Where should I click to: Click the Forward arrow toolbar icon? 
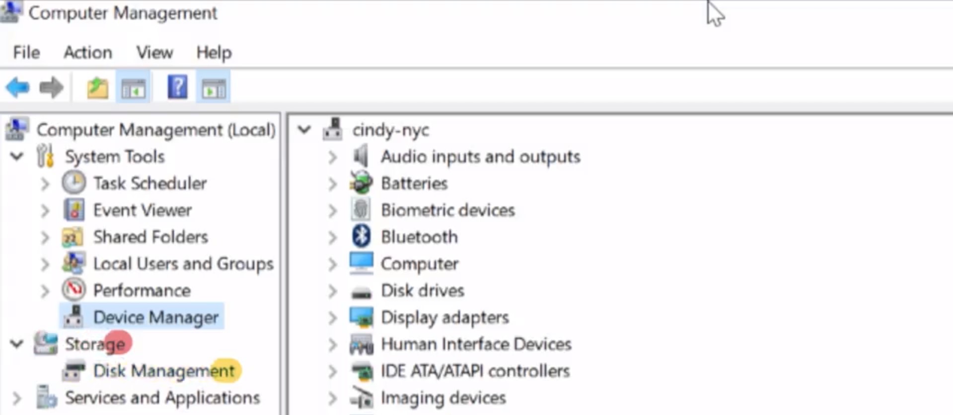(51, 88)
